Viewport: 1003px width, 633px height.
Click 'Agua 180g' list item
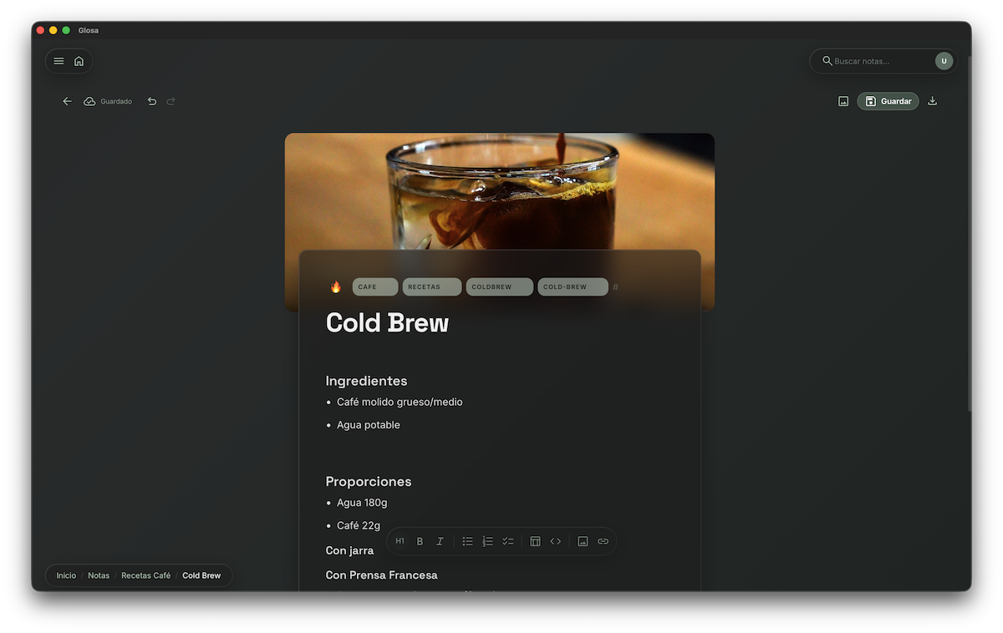click(x=362, y=503)
